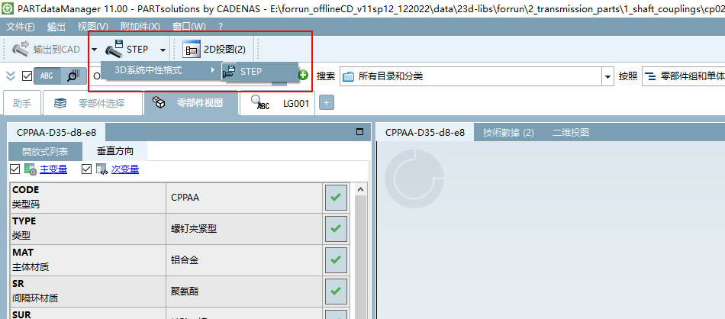Open the 2D投图(2) projection window icon
This screenshot has width=725, height=319.
pyautogui.click(x=191, y=49)
